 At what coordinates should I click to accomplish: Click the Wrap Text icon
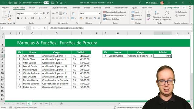tap(73, 13)
